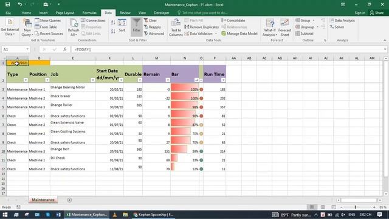This screenshot has width=389, height=219.
Task: Collapse the ribbon
Action: tap(385, 40)
